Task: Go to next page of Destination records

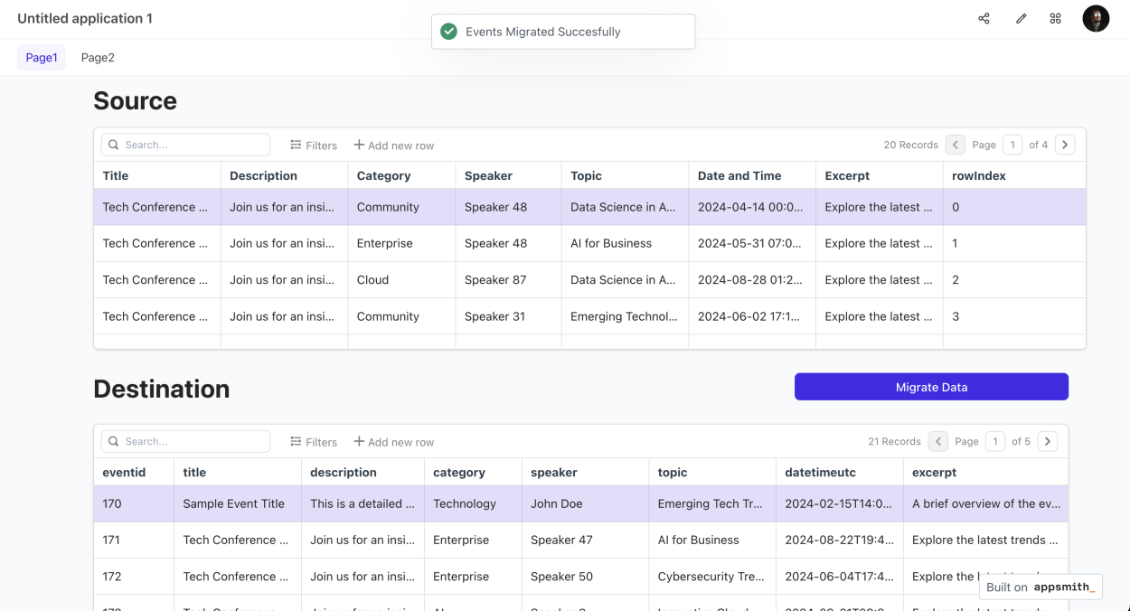Action: [1047, 441]
